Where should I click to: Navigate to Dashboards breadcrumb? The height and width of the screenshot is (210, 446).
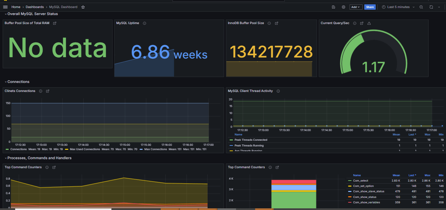click(x=35, y=7)
